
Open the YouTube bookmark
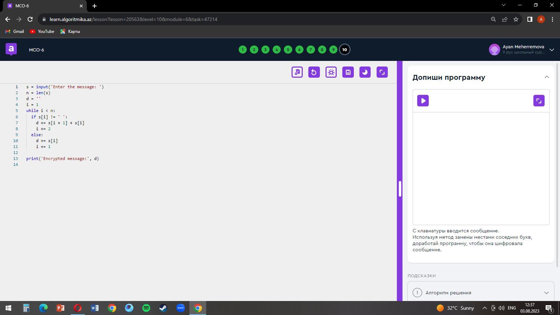(42, 31)
